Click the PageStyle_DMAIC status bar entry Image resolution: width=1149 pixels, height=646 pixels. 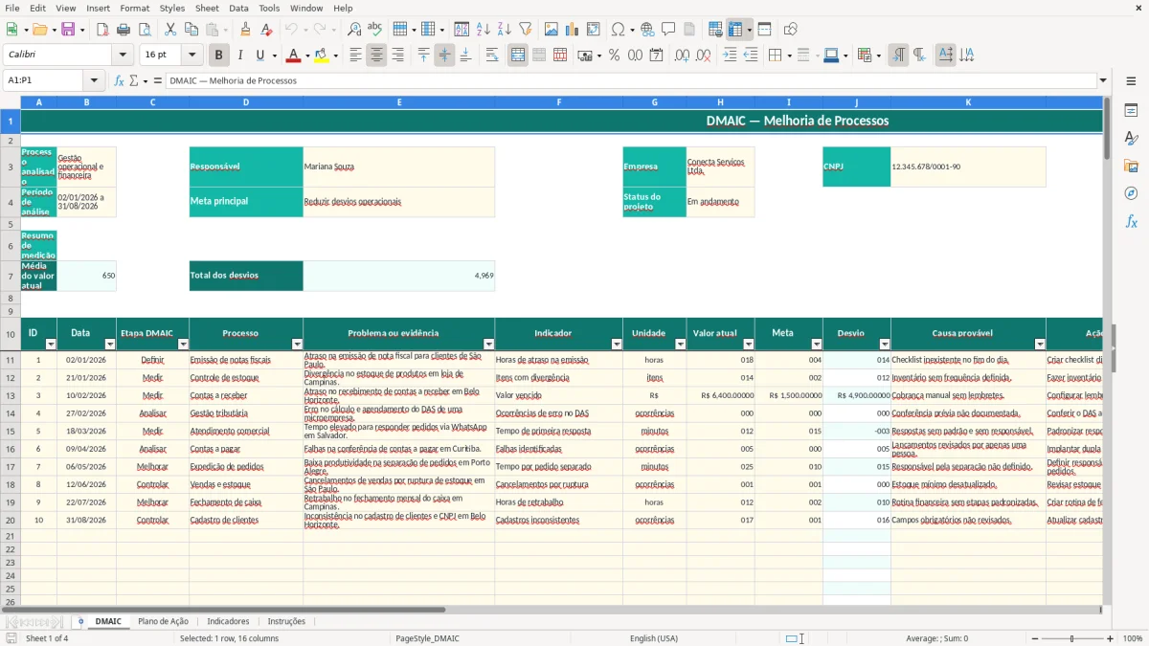[x=427, y=638]
